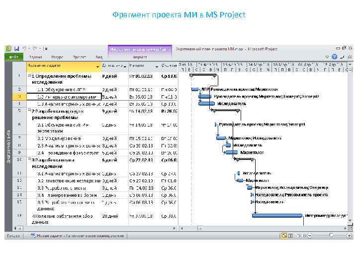
Task: Open the Название задачи column dropdown arrow
Action: (x=98, y=67)
